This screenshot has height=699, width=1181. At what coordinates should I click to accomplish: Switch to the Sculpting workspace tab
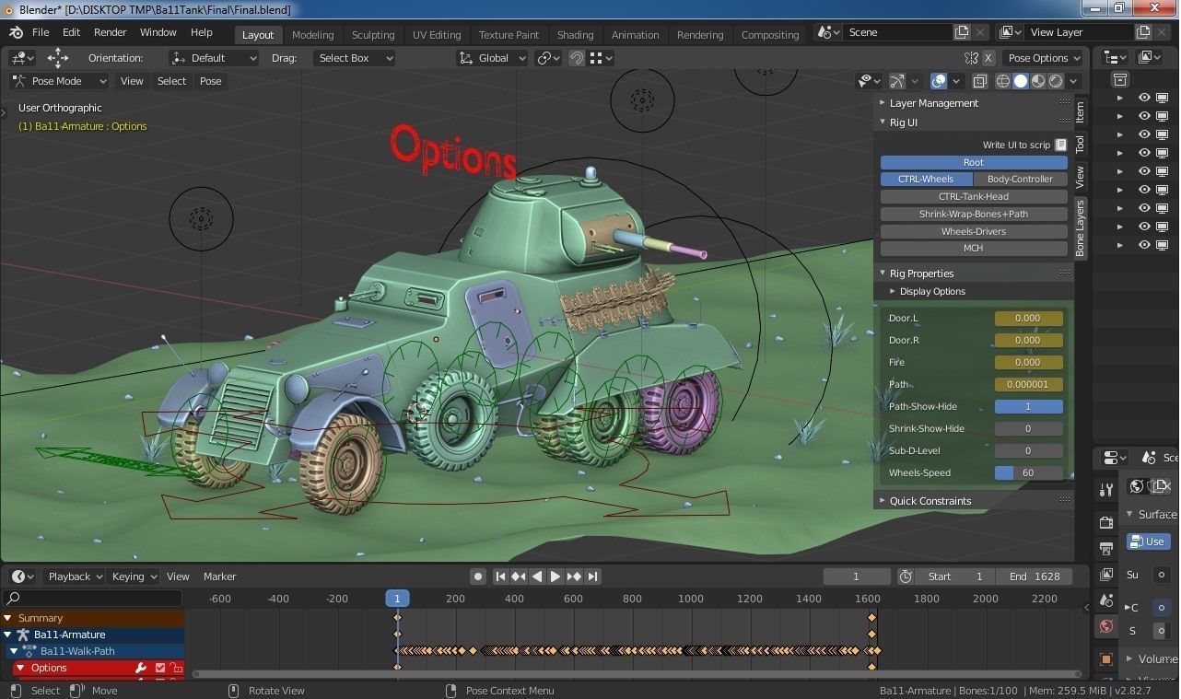click(x=373, y=35)
